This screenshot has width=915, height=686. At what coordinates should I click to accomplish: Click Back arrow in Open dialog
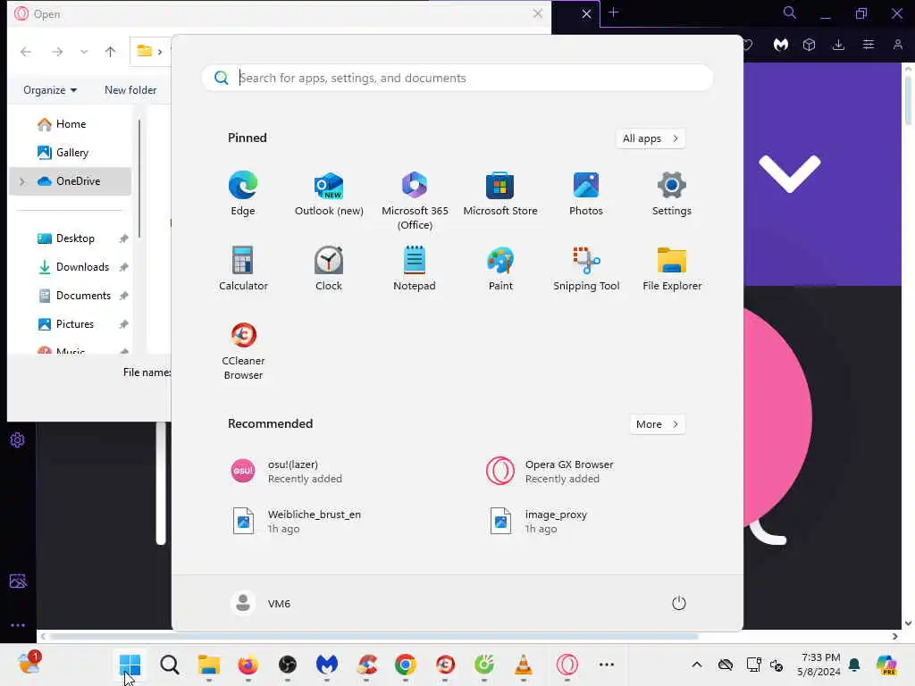pyautogui.click(x=26, y=51)
